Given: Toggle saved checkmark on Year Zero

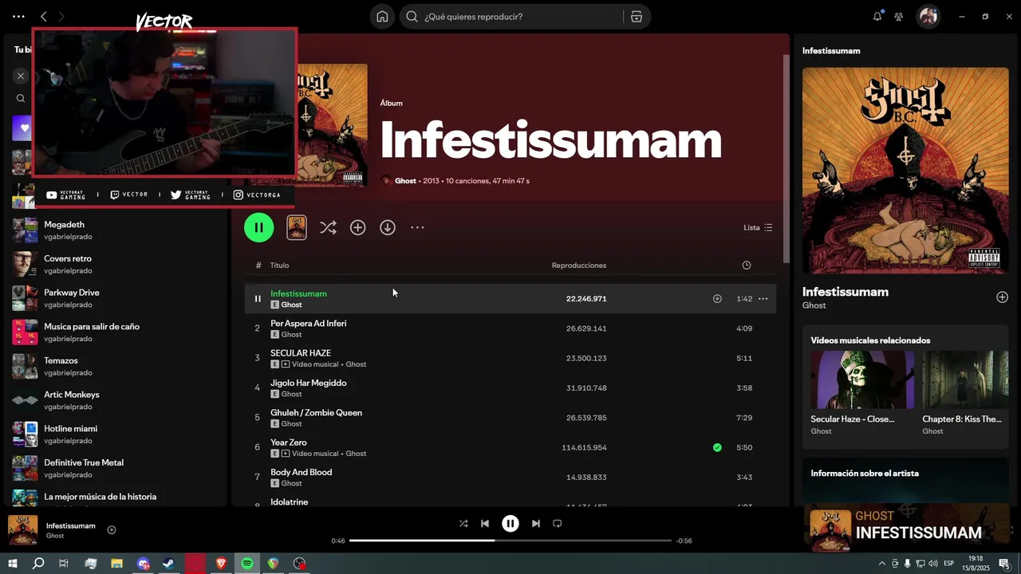Looking at the screenshot, I should point(717,447).
